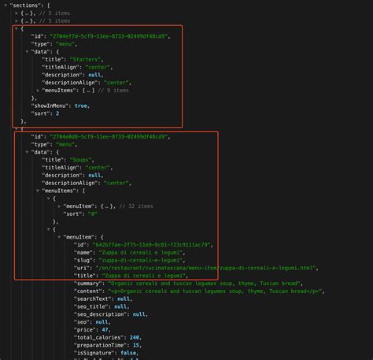Click "type": "menu" line below the 2704ef7d id

(x=54, y=44)
